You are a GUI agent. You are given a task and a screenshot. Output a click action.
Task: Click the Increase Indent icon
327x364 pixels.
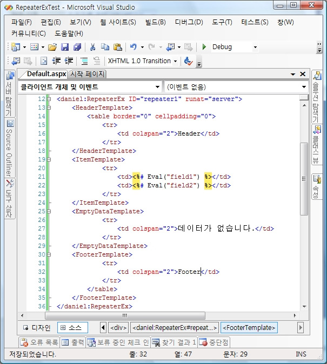click(69, 61)
